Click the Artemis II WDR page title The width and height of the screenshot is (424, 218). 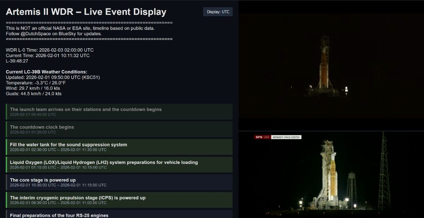coord(86,12)
